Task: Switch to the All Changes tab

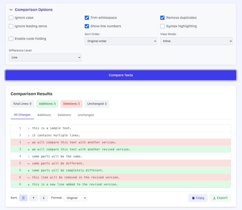Action: (x=22, y=115)
